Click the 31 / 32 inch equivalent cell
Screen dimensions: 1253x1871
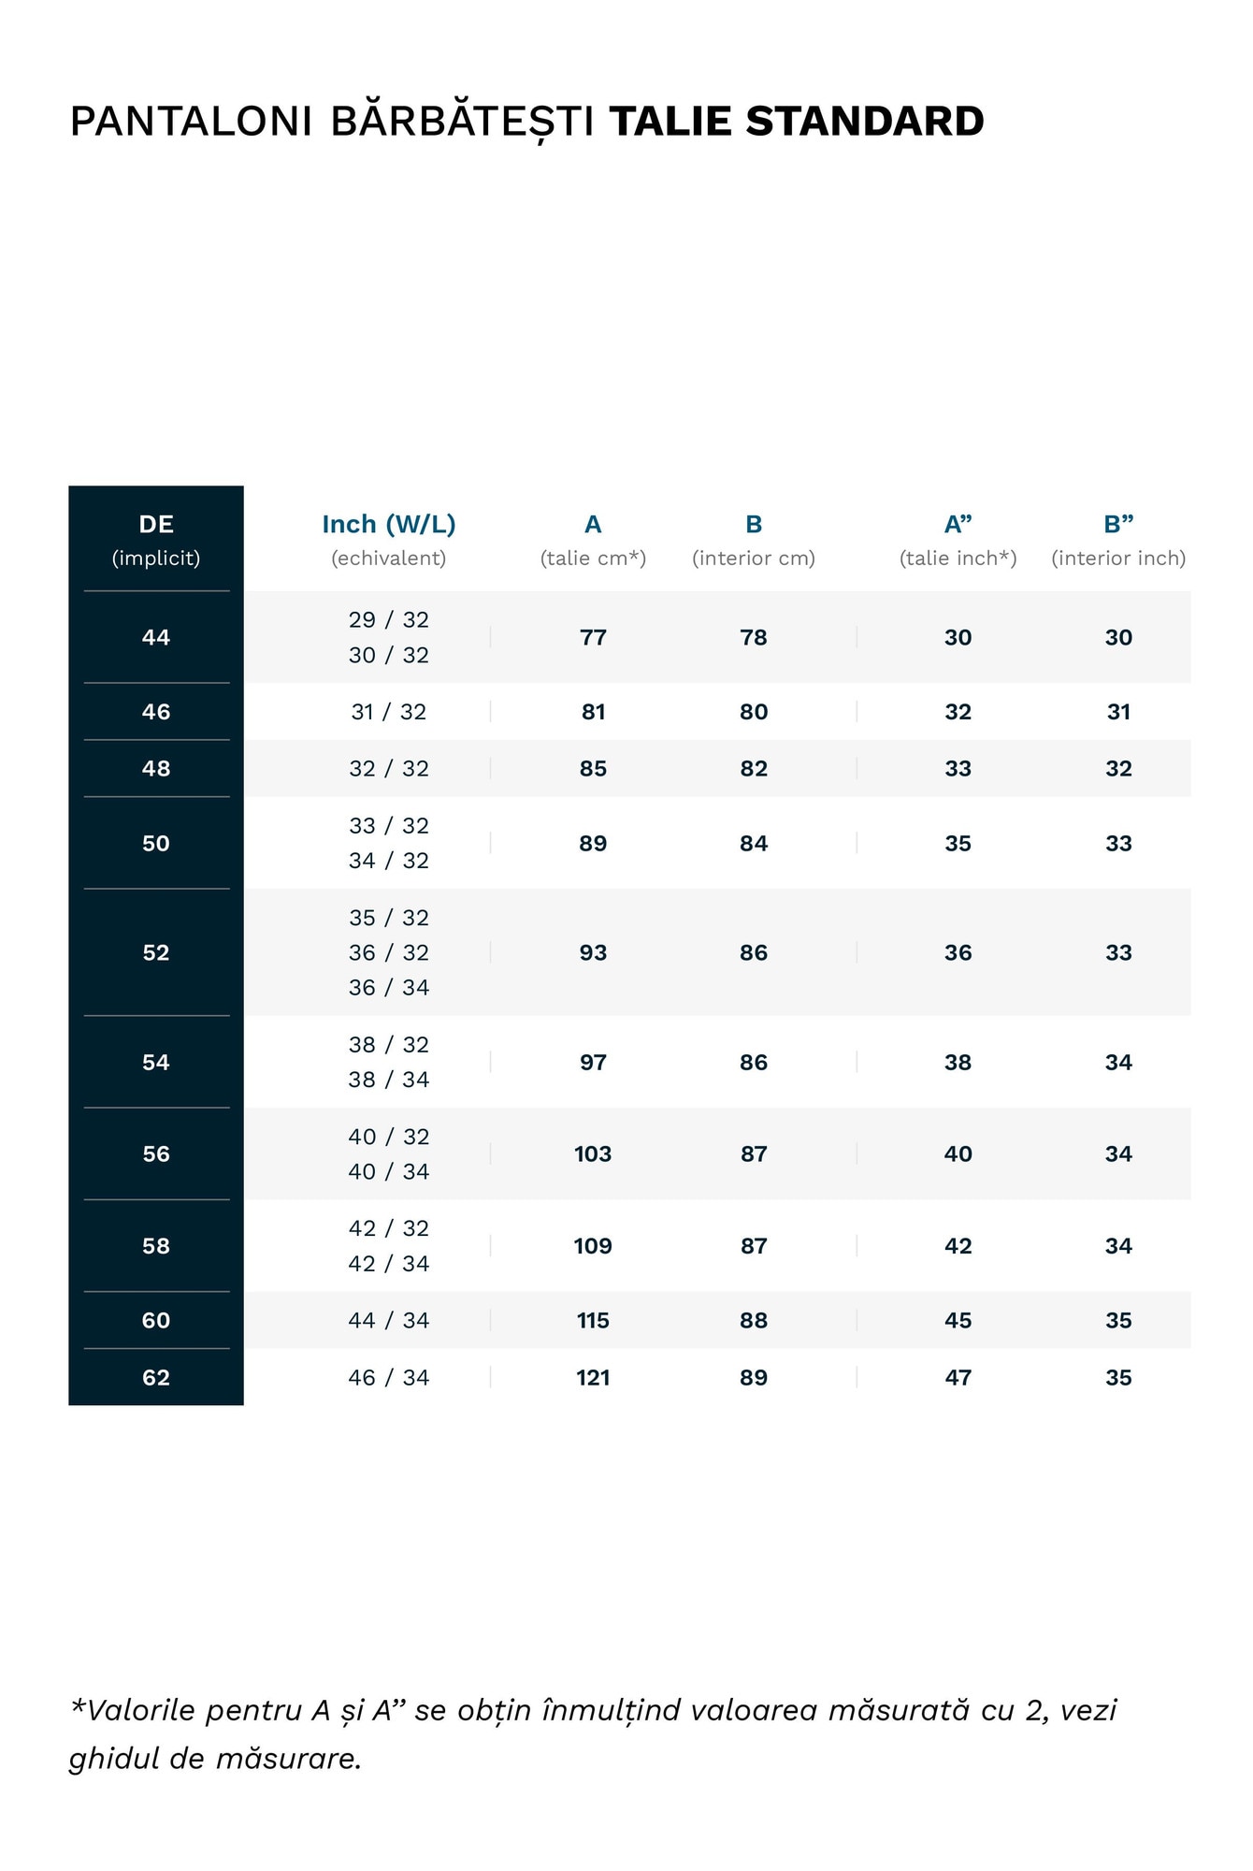tap(388, 712)
